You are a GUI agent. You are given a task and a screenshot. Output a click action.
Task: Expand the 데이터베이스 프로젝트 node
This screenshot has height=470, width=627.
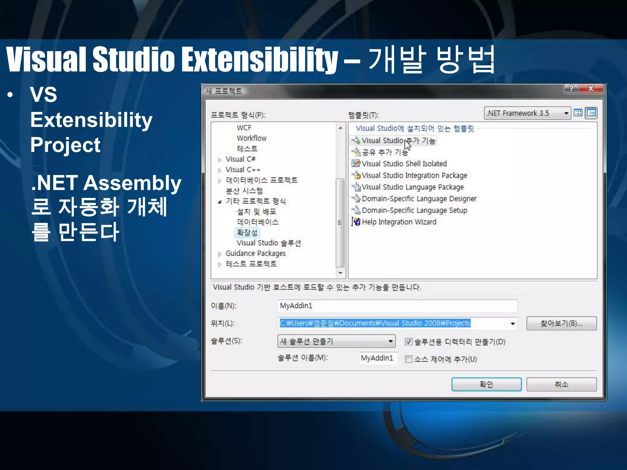pyautogui.click(x=220, y=181)
